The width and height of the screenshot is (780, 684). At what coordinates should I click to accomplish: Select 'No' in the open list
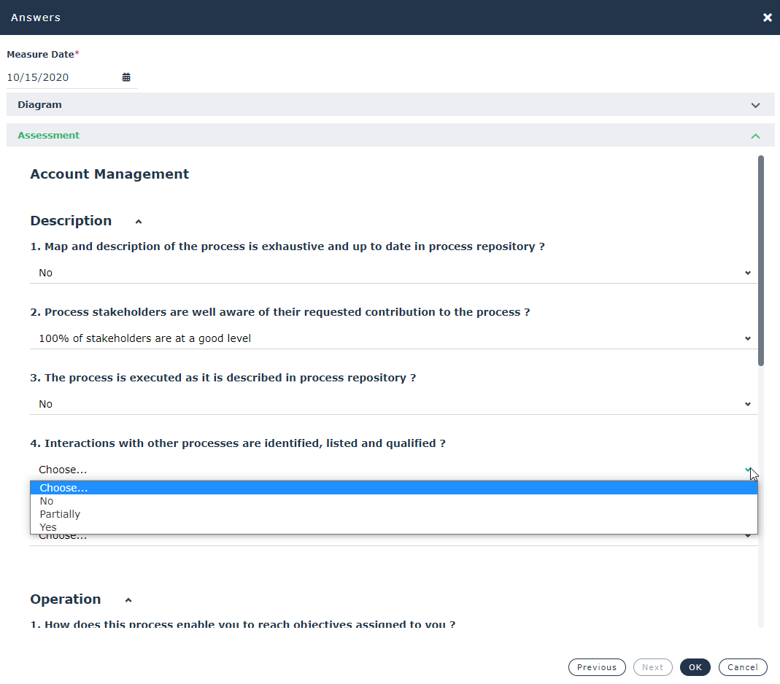coord(47,501)
